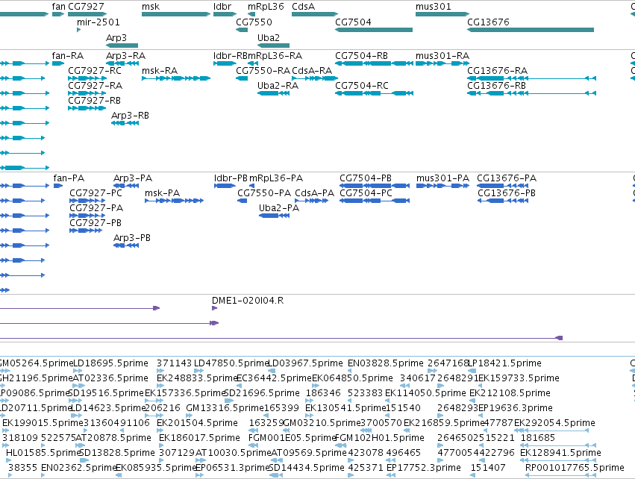
Task: Click the CG7550-PA protein label
Action: [x=264, y=193]
